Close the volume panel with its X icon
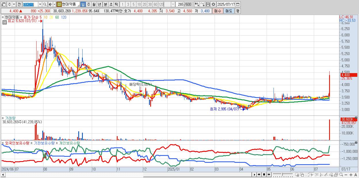 coord(356,118)
